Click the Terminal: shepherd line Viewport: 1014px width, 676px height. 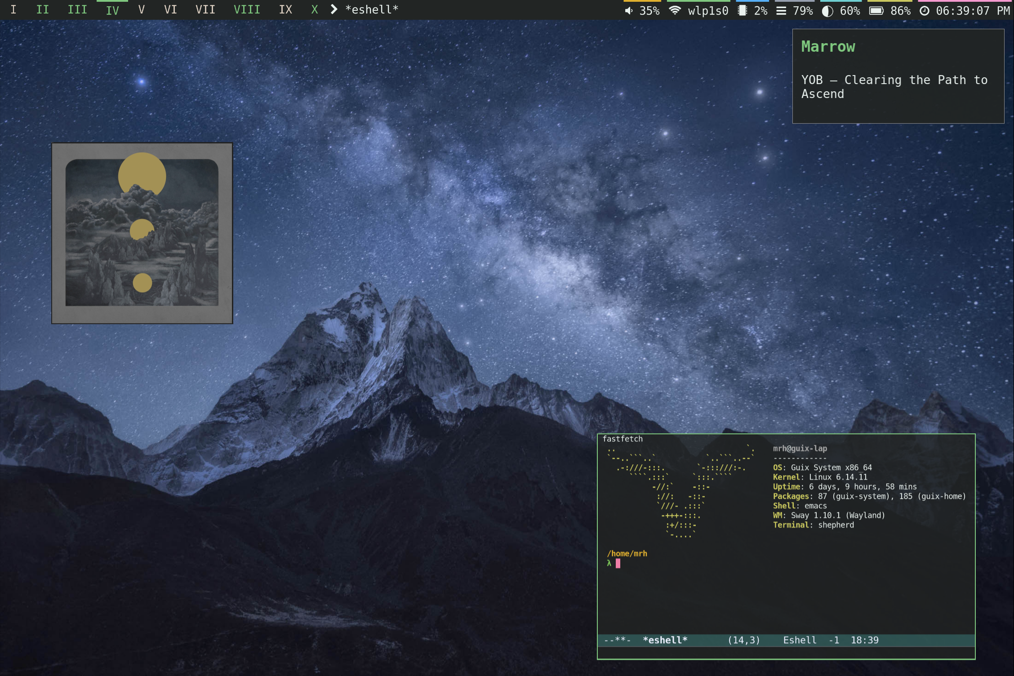[x=813, y=525]
